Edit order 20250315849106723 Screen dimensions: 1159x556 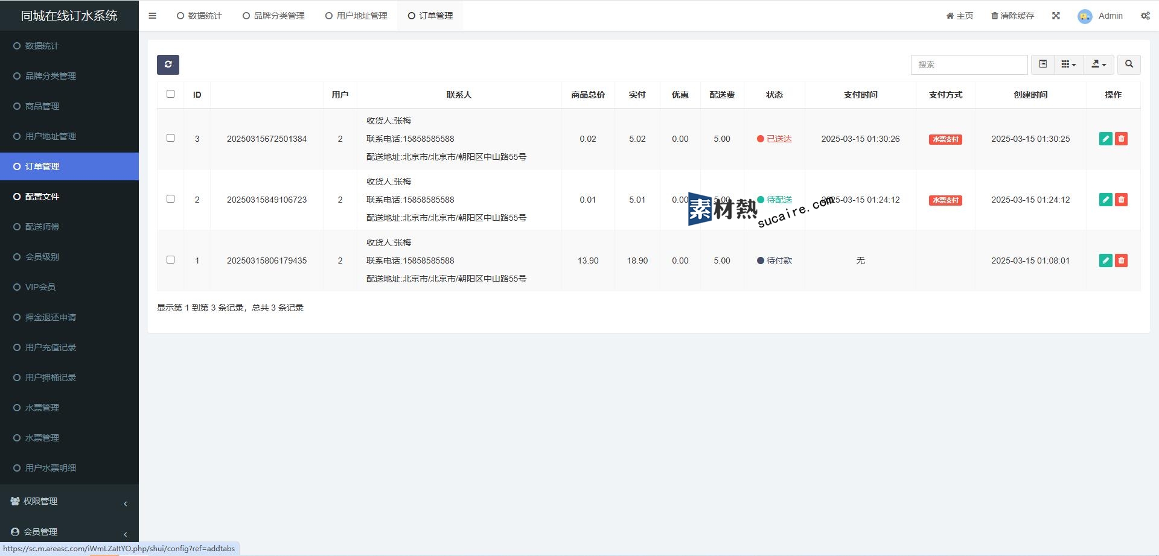pos(1106,200)
